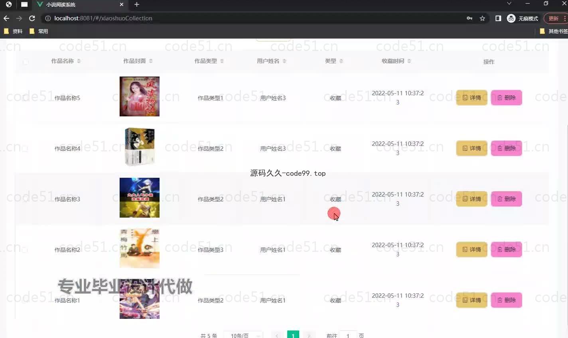
Task: Open the incognito mode profile button
Action: click(523, 18)
